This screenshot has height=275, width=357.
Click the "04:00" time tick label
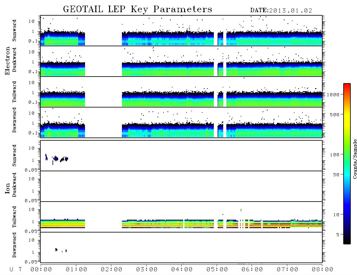pyautogui.click(x=182, y=270)
